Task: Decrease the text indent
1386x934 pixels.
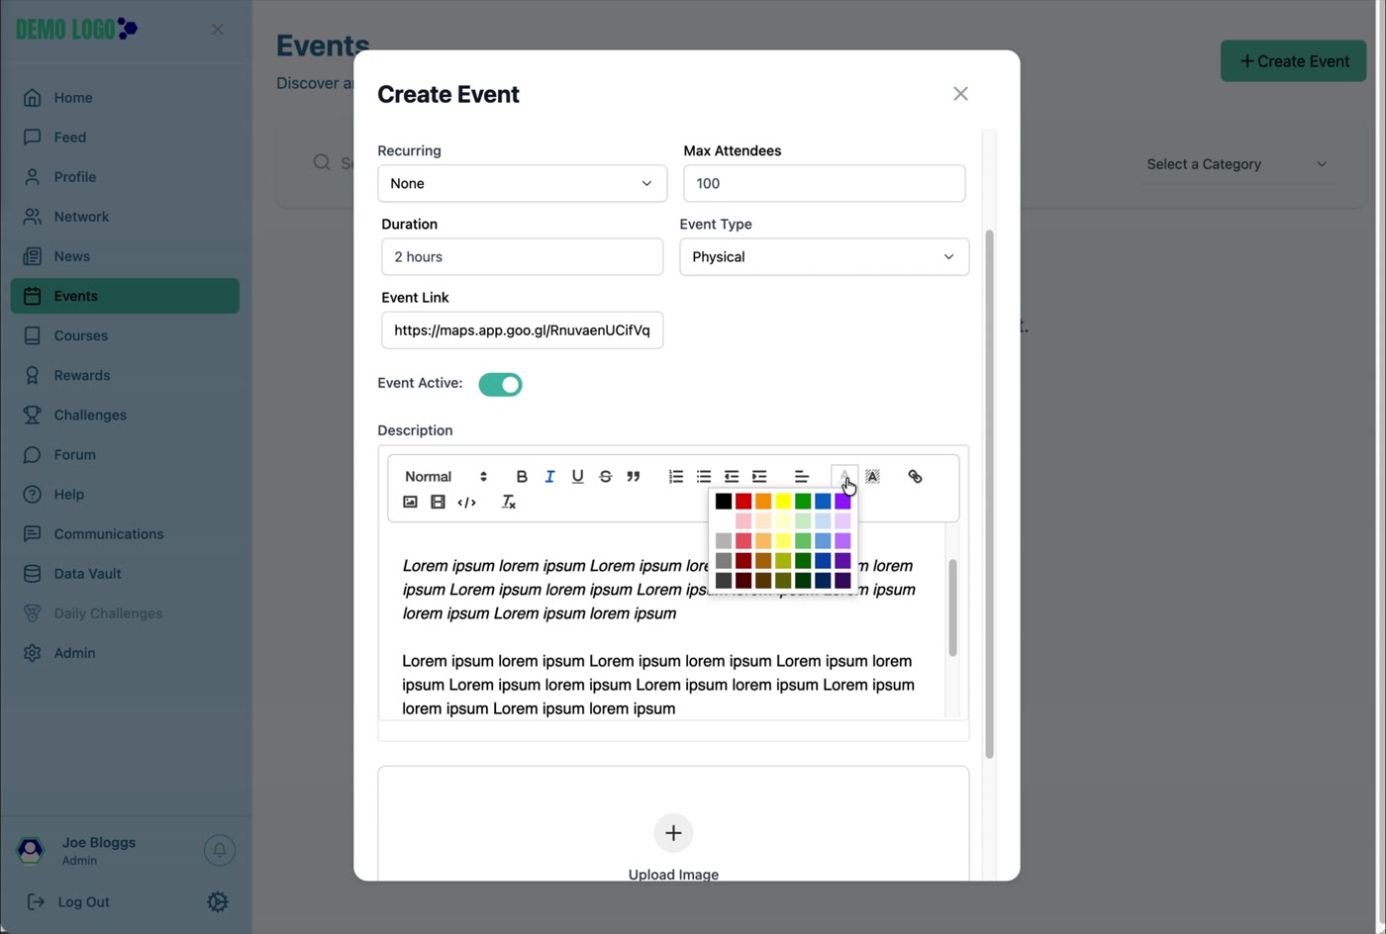Action: (732, 477)
